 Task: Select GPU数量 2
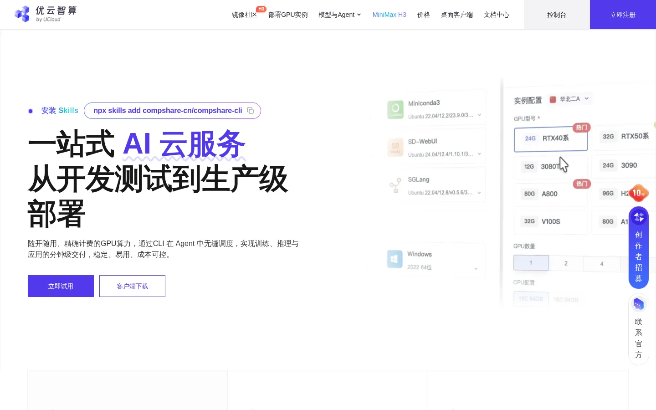[x=566, y=263]
